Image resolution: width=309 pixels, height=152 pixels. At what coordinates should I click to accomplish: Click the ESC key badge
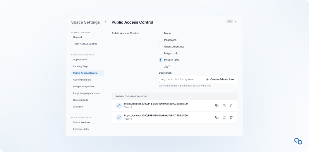pyautogui.click(x=230, y=22)
